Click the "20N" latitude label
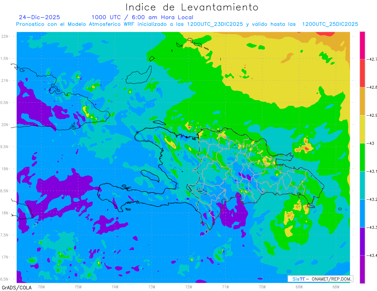The width and height of the screenshot is (377, 291). [5, 125]
